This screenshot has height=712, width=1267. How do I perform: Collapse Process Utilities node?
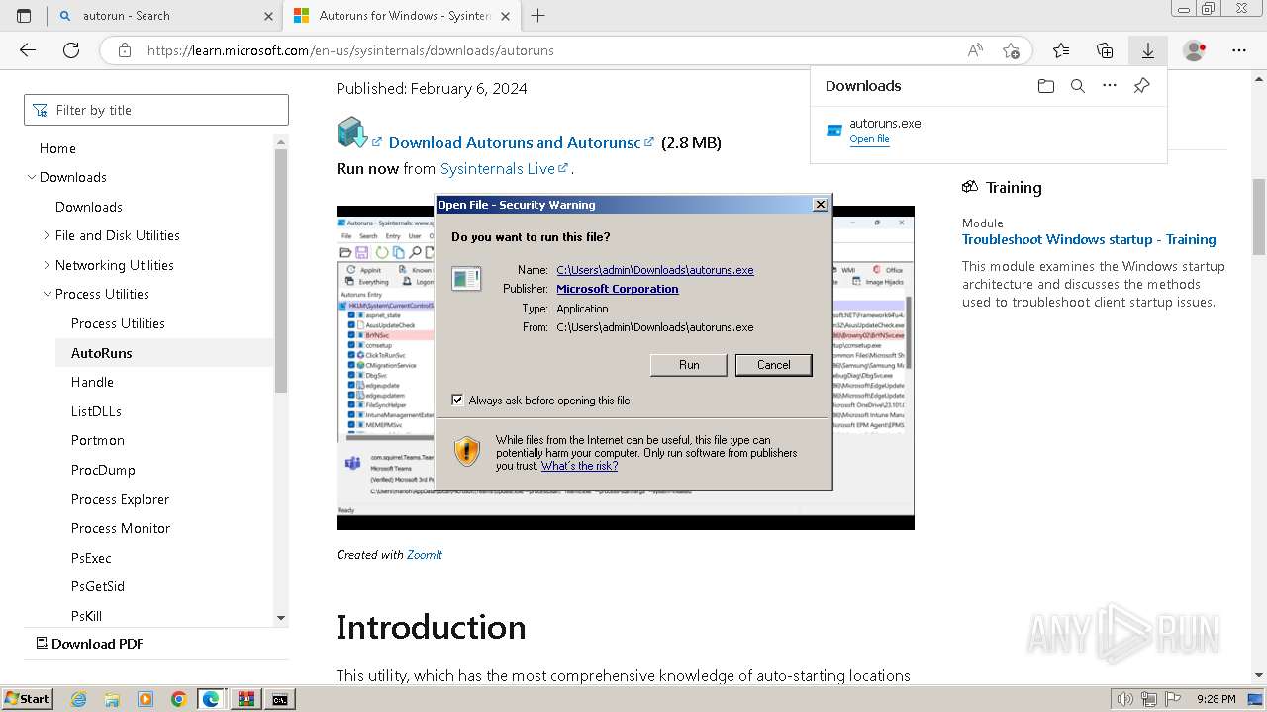[47, 294]
